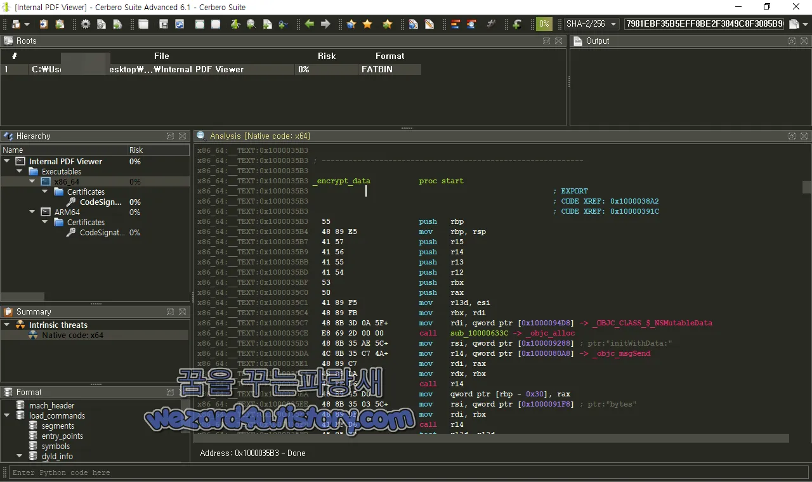Click the notes pencil document icon
Screen dimensions: 812x482
point(429,24)
